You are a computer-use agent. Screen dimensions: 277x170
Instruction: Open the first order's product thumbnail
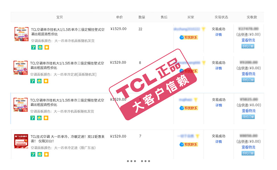[21, 34]
